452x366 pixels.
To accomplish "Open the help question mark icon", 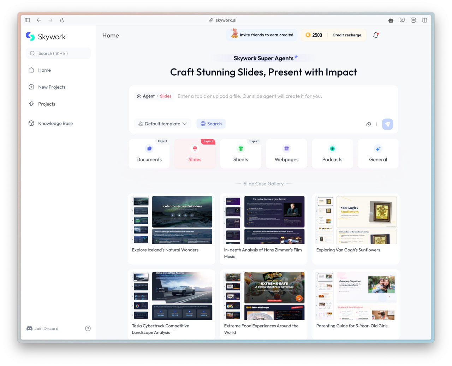I will 88,328.
